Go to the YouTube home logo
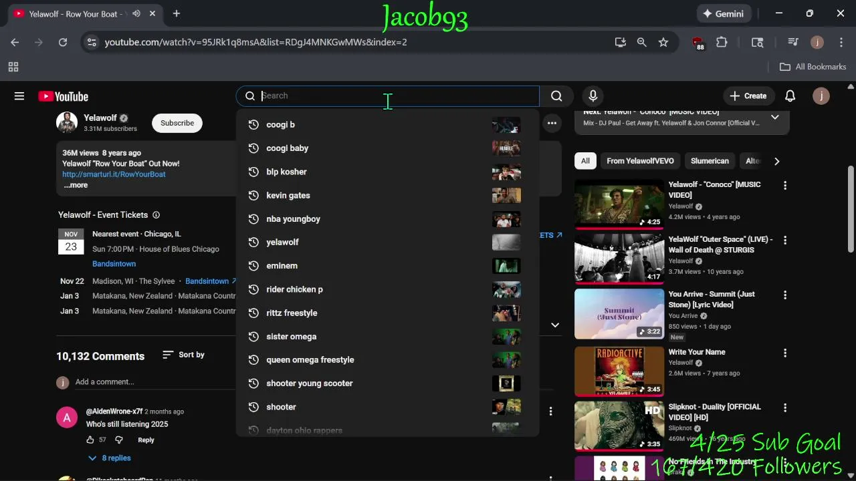The width and height of the screenshot is (856, 481). [x=63, y=96]
